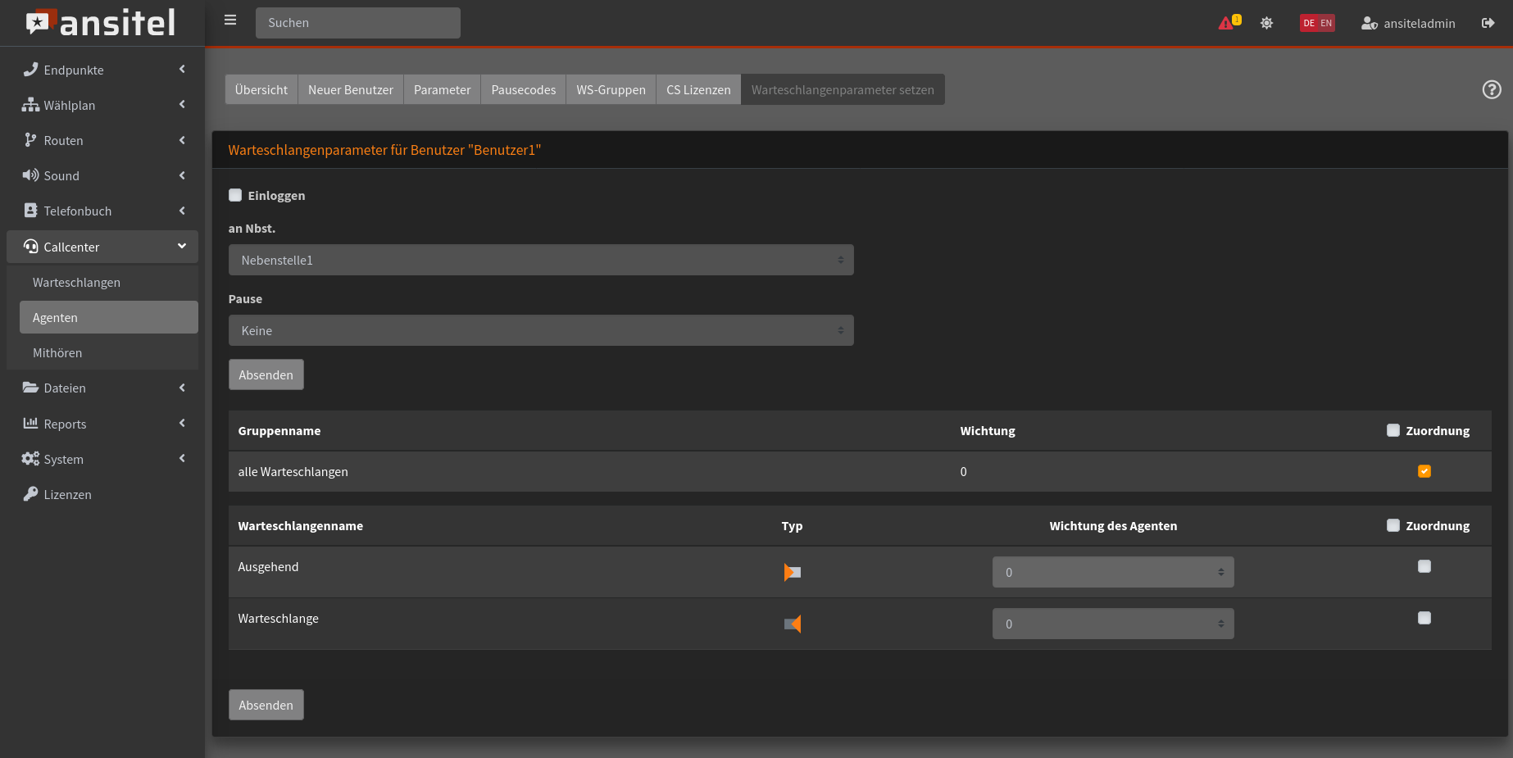The image size is (1513, 758).
Task: Enable the Einloggen checkbox
Action: pyautogui.click(x=235, y=195)
